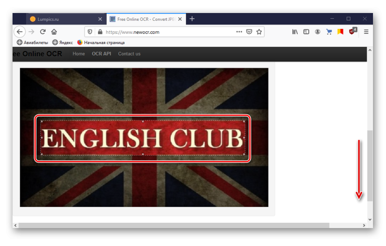Screen dimensions: 386x246
Task: Click the scroll right arrow button
Action: [364, 225]
